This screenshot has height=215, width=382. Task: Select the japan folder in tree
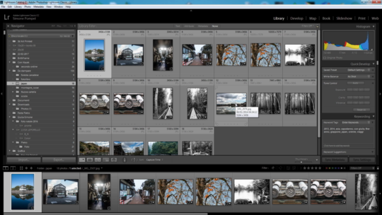click(41, 84)
